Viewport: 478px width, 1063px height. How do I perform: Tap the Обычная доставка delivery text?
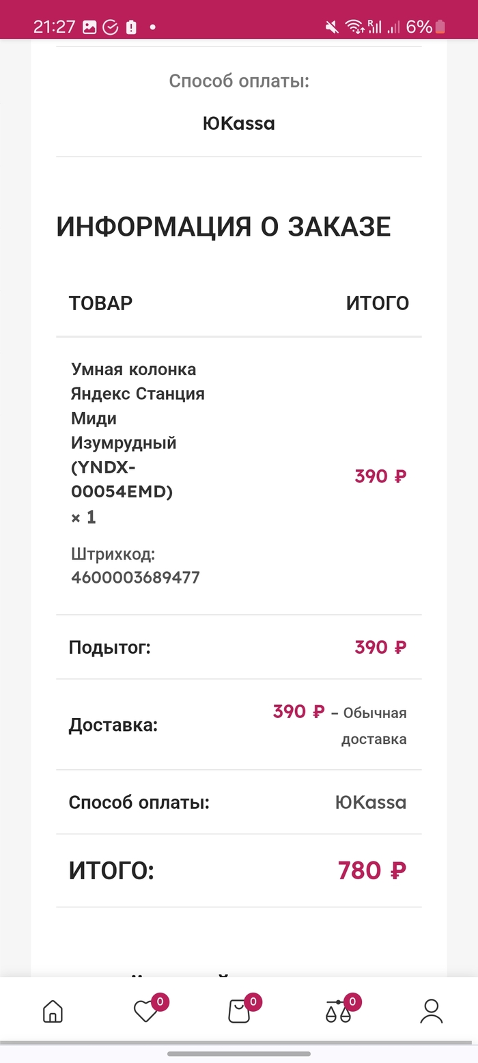[374, 726]
